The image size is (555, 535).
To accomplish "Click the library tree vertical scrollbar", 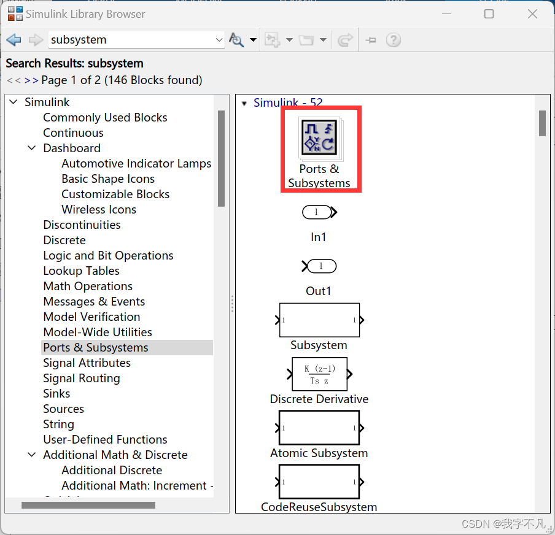I will point(221,158).
